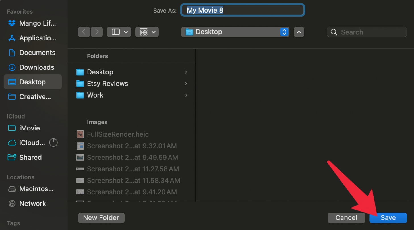The width and height of the screenshot is (414, 230).
Task: Select iCloud Drive in sidebar
Action: pyautogui.click(x=32, y=143)
